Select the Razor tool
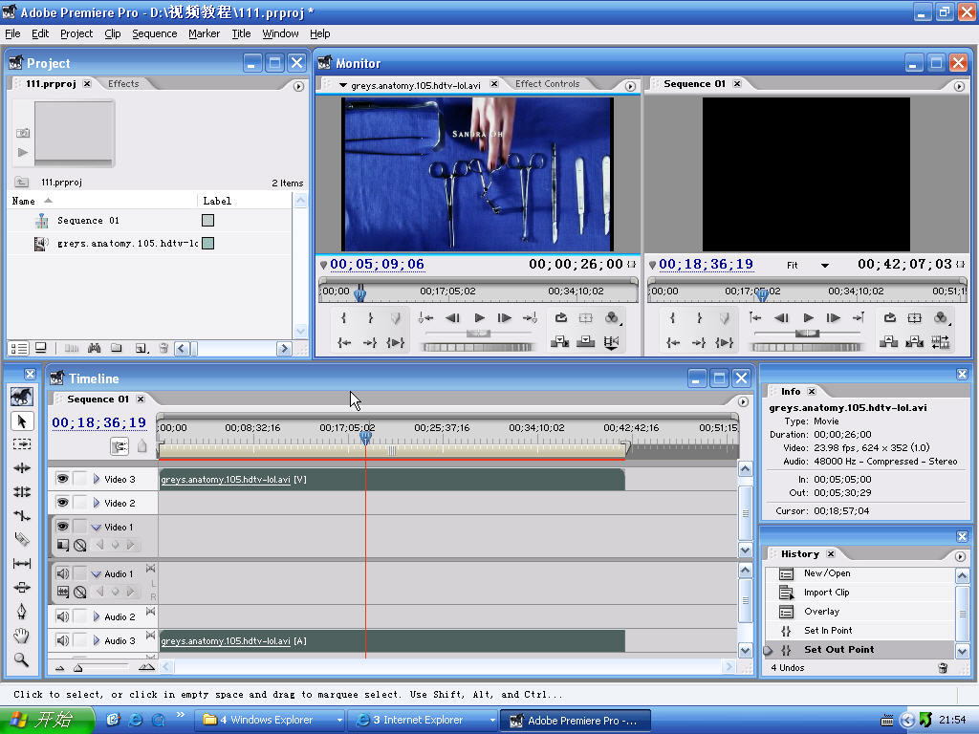The height and width of the screenshot is (734, 979). pyautogui.click(x=22, y=539)
